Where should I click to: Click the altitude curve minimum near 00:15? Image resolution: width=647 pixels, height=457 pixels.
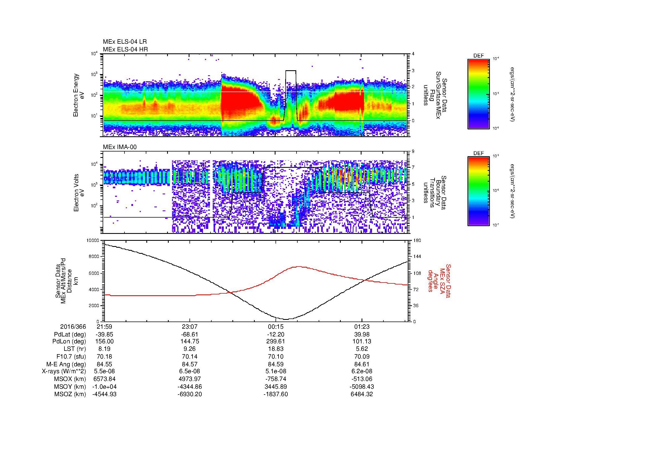[286, 319]
